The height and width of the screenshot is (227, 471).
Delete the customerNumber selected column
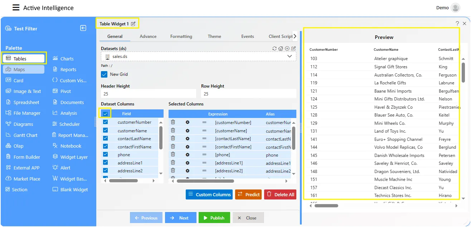click(173, 122)
